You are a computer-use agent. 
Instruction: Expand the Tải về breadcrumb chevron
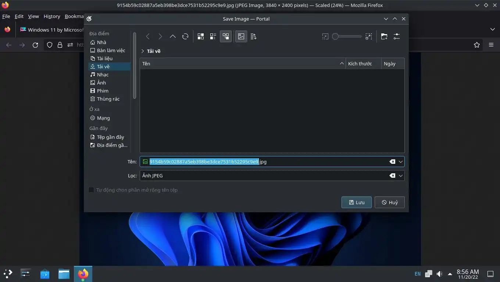click(x=143, y=51)
